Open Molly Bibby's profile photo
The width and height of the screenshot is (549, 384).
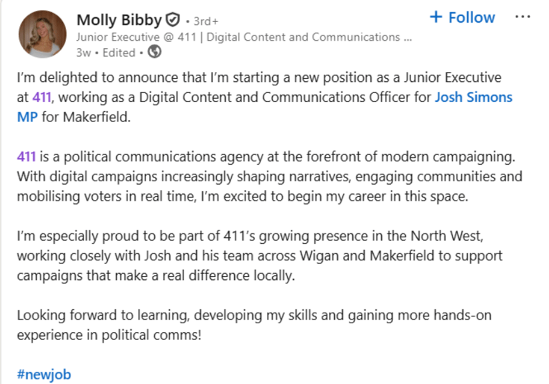click(x=42, y=34)
